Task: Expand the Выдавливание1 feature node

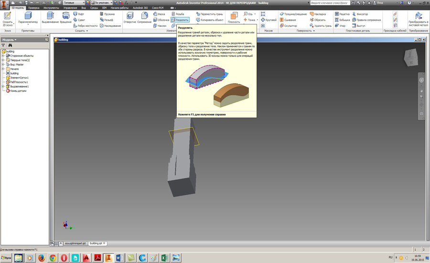Action: point(3,87)
